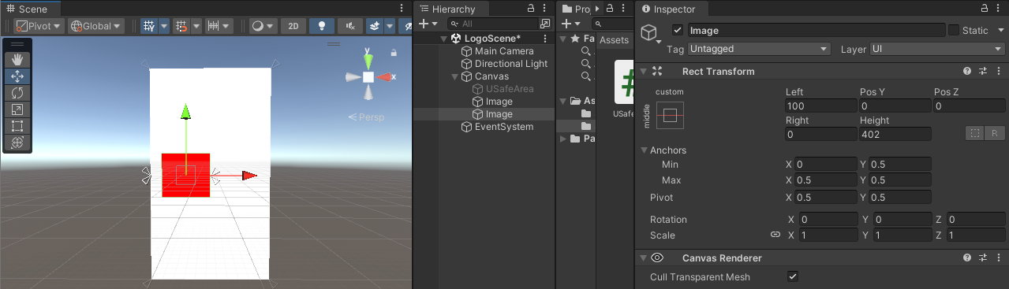This screenshot has height=289, width=1009.
Task: Open the Layer dropdown (UI)
Action: [x=936, y=49]
